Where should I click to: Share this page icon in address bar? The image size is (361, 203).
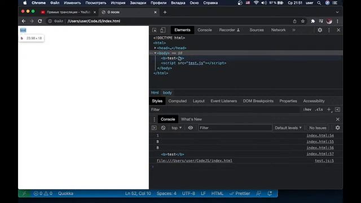(x=294, y=21)
